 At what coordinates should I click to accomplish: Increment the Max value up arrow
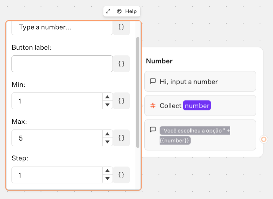tap(108, 134)
